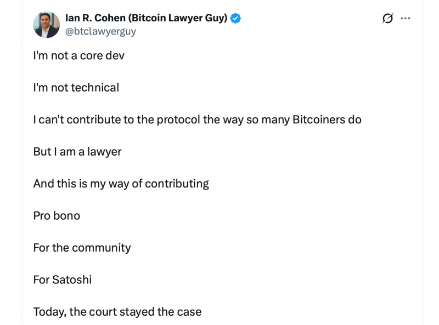Click the word "contribute" in the post

pos(93,119)
